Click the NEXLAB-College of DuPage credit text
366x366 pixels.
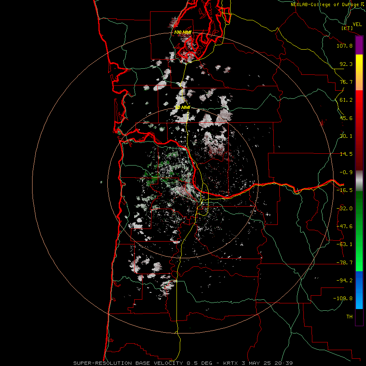click(x=328, y=4)
